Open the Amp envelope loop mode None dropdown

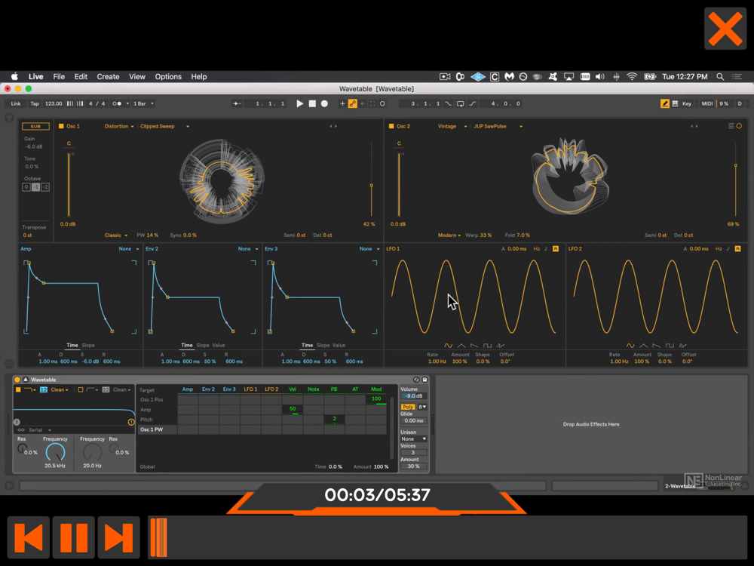129,249
